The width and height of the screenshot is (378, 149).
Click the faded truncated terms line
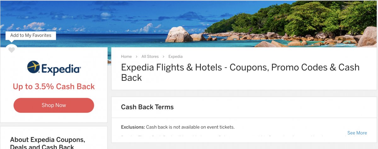coord(233,137)
